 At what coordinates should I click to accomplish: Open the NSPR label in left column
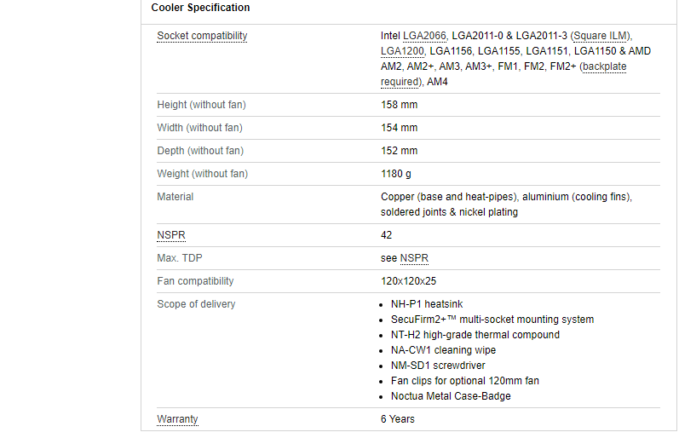coord(170,234)
